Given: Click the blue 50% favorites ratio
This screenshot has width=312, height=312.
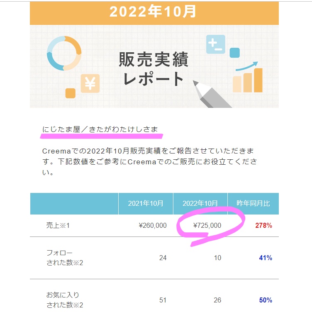Looking at the screenshot, I should (x=266, y=300).
